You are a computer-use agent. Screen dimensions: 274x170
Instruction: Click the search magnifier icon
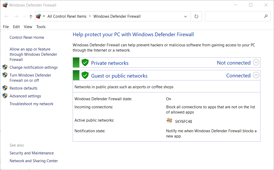tap(266, 16)
